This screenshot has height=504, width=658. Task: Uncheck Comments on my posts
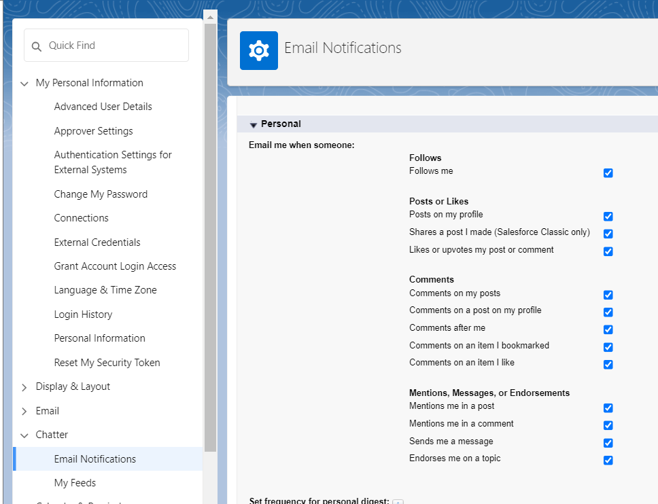(x=608, y=295)
